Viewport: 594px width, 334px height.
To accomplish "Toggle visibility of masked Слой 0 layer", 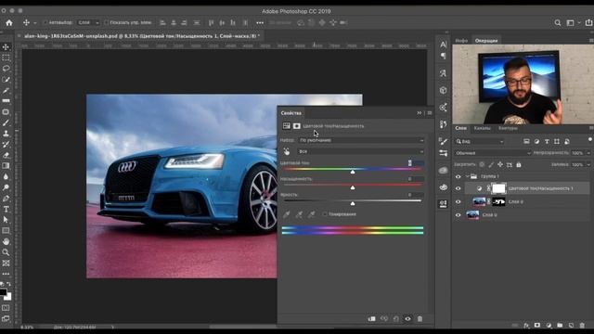I will pos(458,202).
